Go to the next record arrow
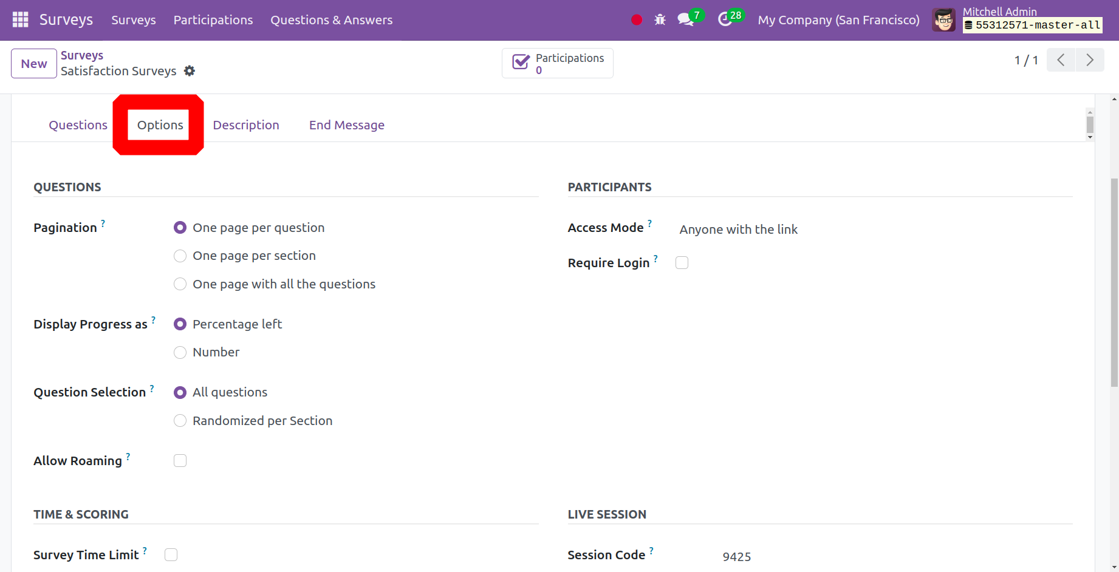Image resolution: width=1119 pixels, height=572 pixels. [x=1090, y=60]
